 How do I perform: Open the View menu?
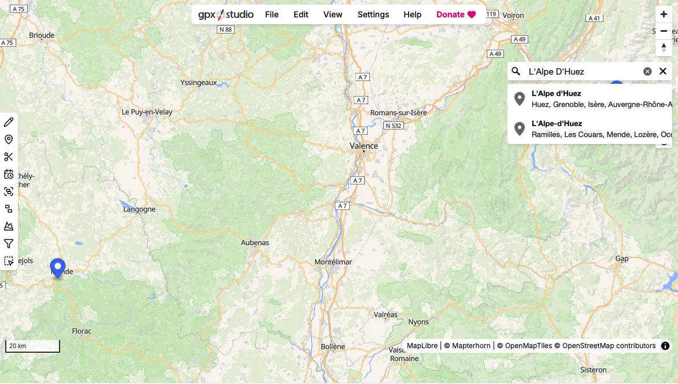pyautogui.click(x=332, y=14)
